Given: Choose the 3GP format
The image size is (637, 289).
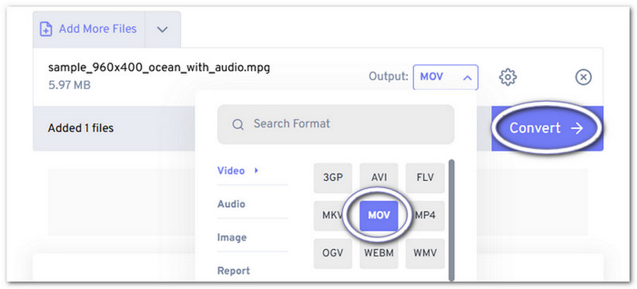Looking at the screenshot, I should [333, 178].
